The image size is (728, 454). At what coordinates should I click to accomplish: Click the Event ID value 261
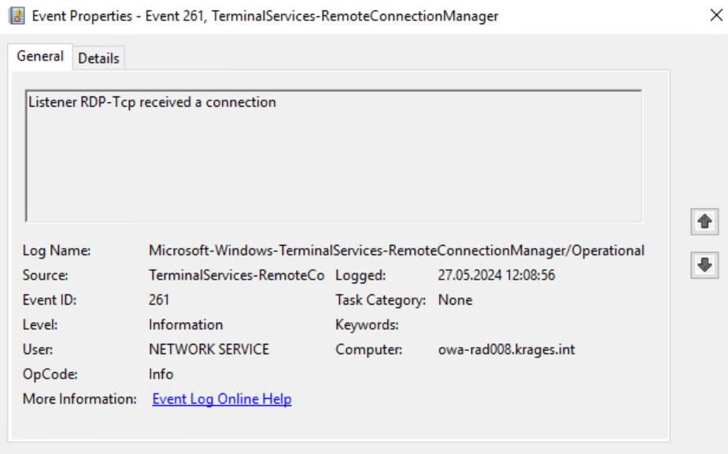pos(159,300)
